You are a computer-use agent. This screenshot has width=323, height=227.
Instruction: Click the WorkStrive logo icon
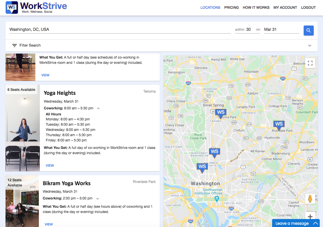tap(12, 8)
